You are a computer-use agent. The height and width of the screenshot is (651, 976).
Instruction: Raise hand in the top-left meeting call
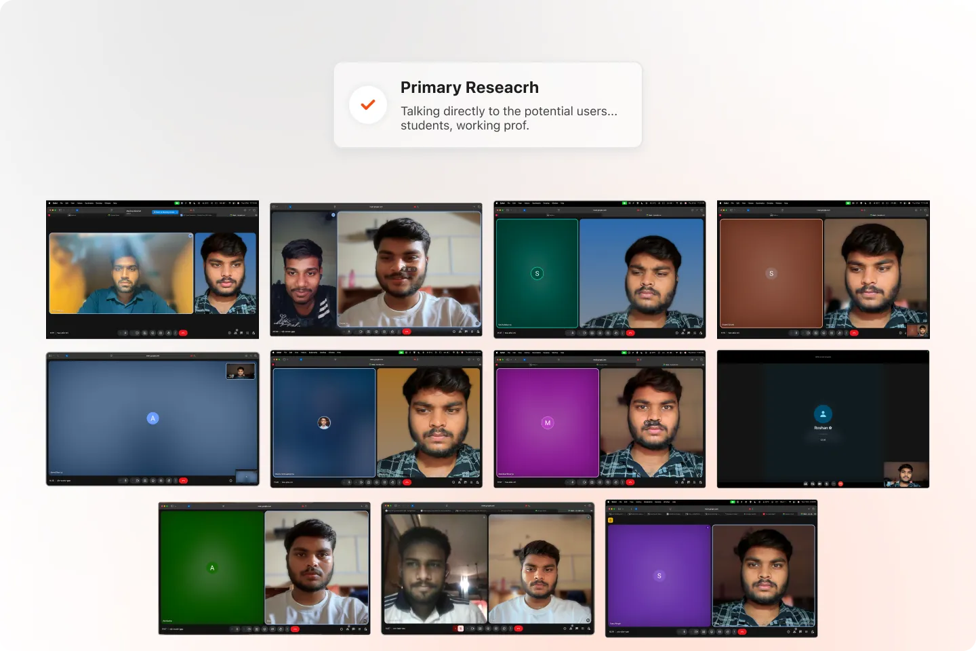(x=168, y=333)
